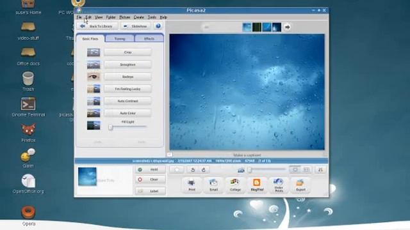Image resolution: width=410 pixels, height=230 pixels.
Task: Click the zoom slider handle
Action: click(250, 170)
